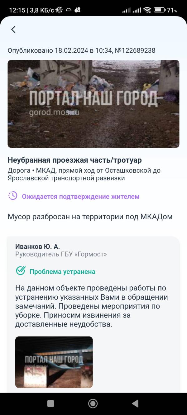Tap the Неубранная проезжая часть/тротуар title
The height and width of the screenshot is (415, 187).
[x=74, y=160]
